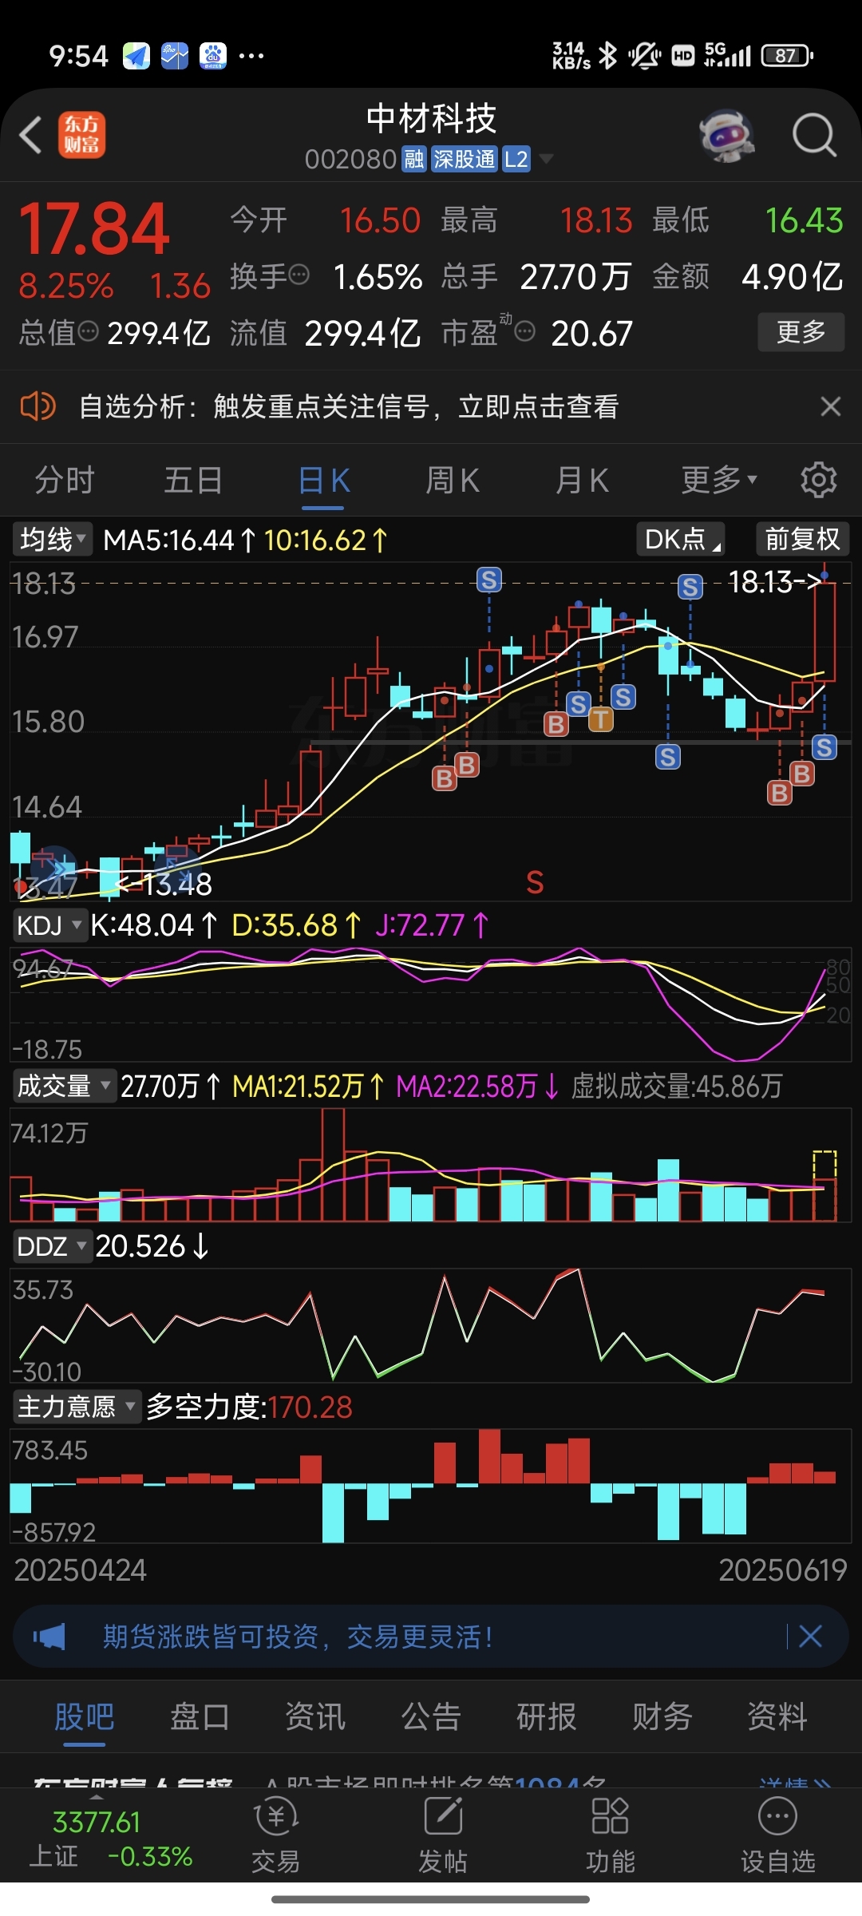Tap the 多空力度 170.28 value
The image size is (862, 1916).
coord(310,1407)
